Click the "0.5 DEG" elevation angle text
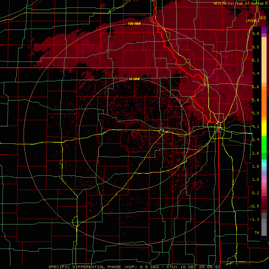Image resolution: width=269 pixels, height=269 pixels. 149,267
